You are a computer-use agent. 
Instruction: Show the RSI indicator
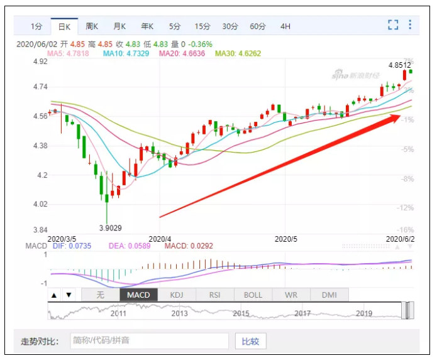click(x=215, y=295)
